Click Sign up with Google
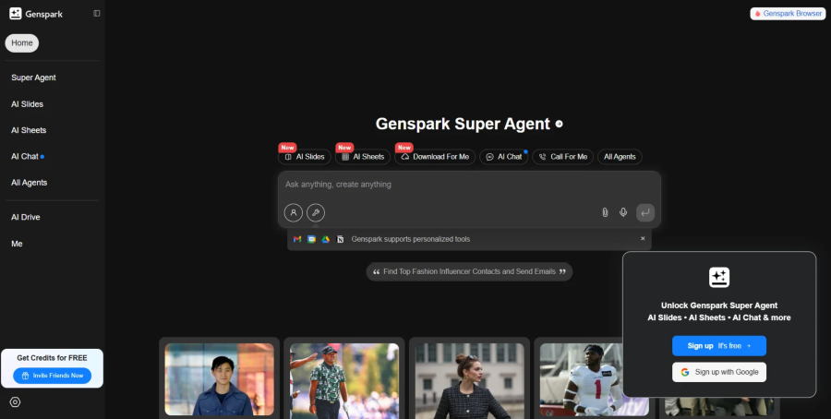The height and width of the screenshot is (419, 831). tap(718, 372)
